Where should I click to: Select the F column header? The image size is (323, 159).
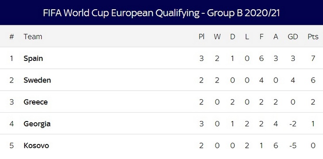pos(261,37)
